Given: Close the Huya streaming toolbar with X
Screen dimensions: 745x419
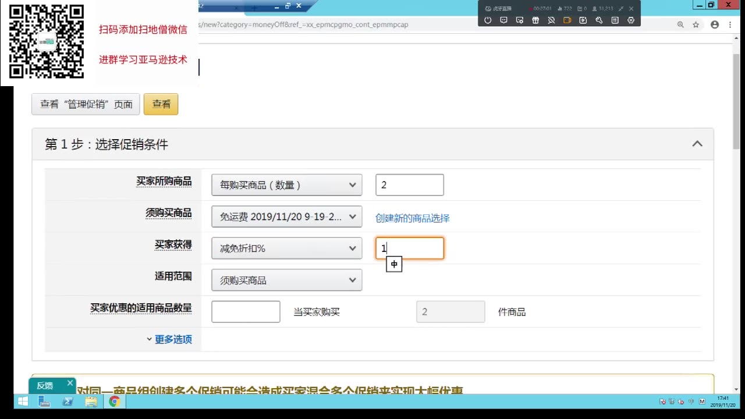Looking at the screenshot, I should [x=632, y=9].
